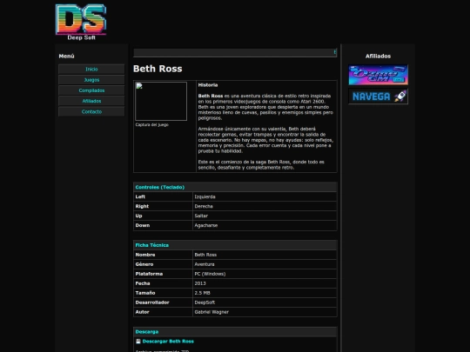Click the Nombre row label

tap(145, 255)
